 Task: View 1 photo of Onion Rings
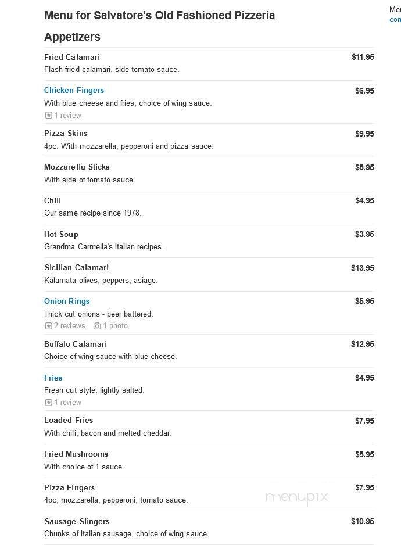[x=114, y=326]
